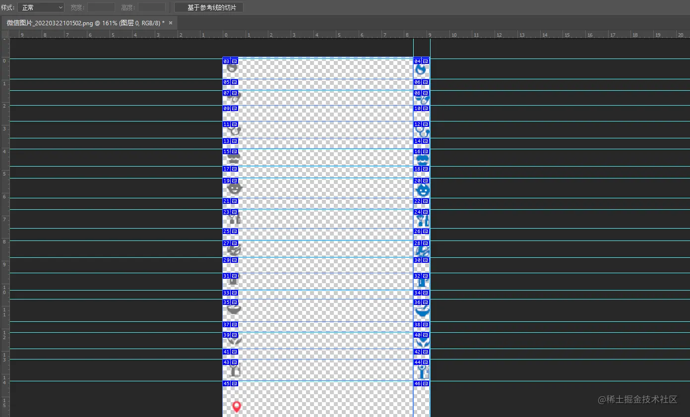690x417 pixels.
Task: Click the blue stethoscope sprite in slice 12
Action: click(x=423, y=132)
